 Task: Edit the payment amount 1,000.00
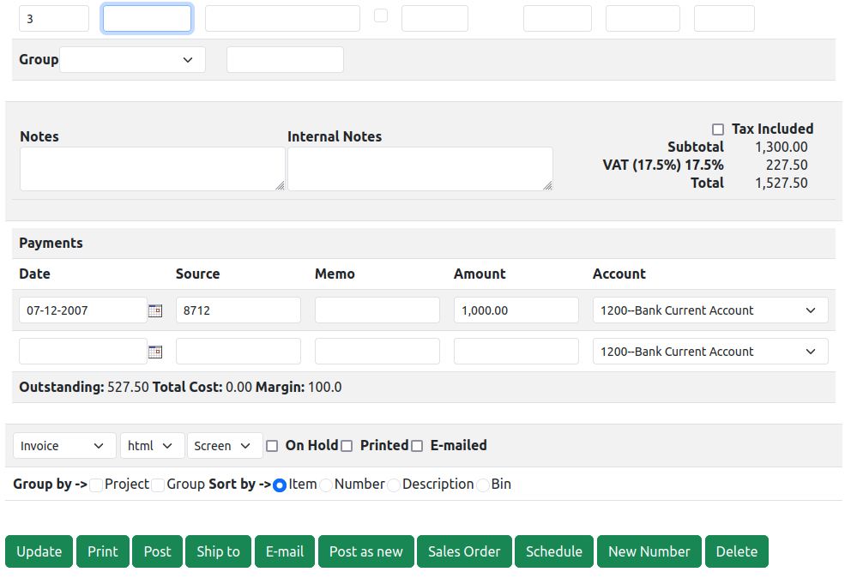coord(516,310)
